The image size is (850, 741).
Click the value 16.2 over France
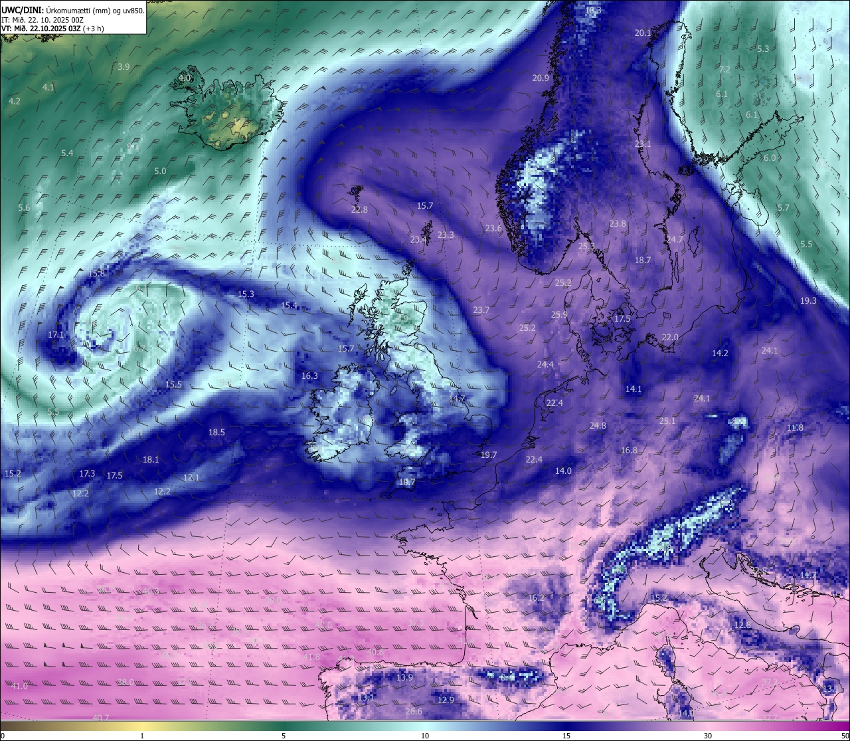(x=536, y=598)
